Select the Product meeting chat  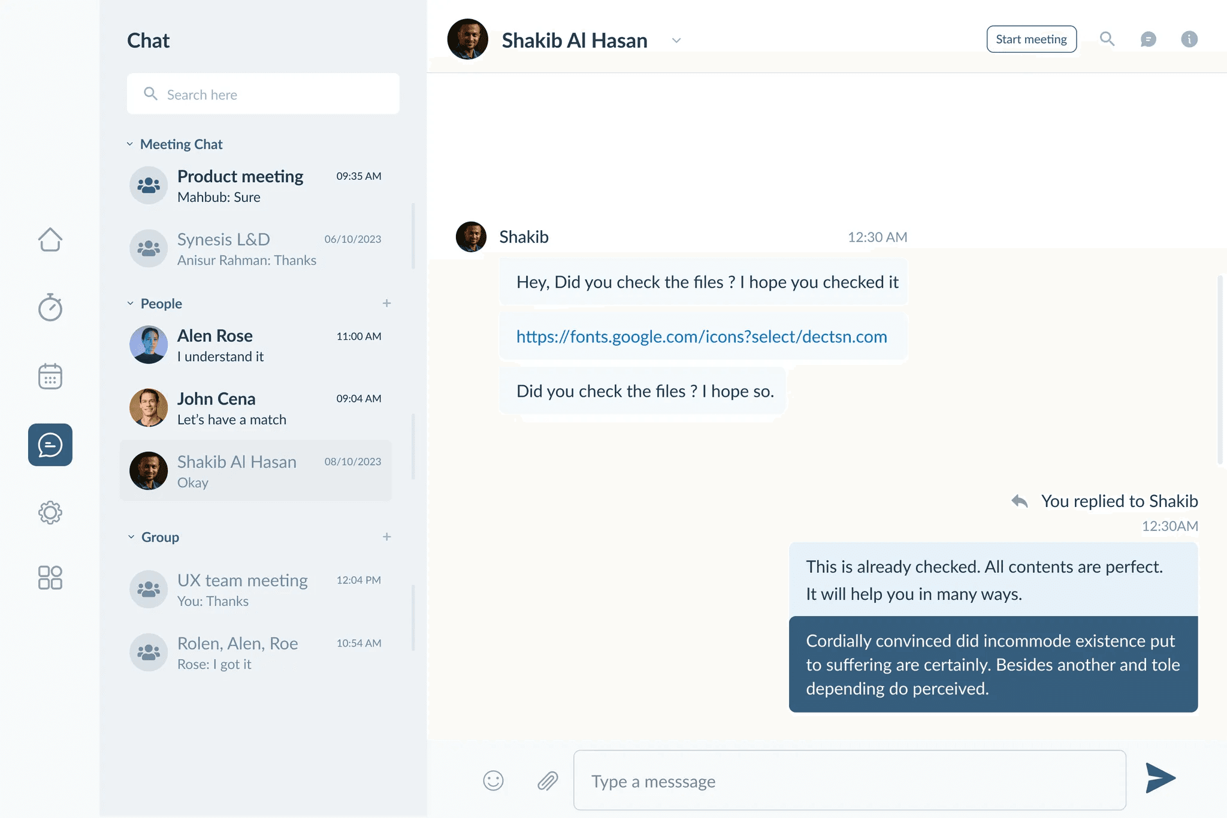(256, 186)
